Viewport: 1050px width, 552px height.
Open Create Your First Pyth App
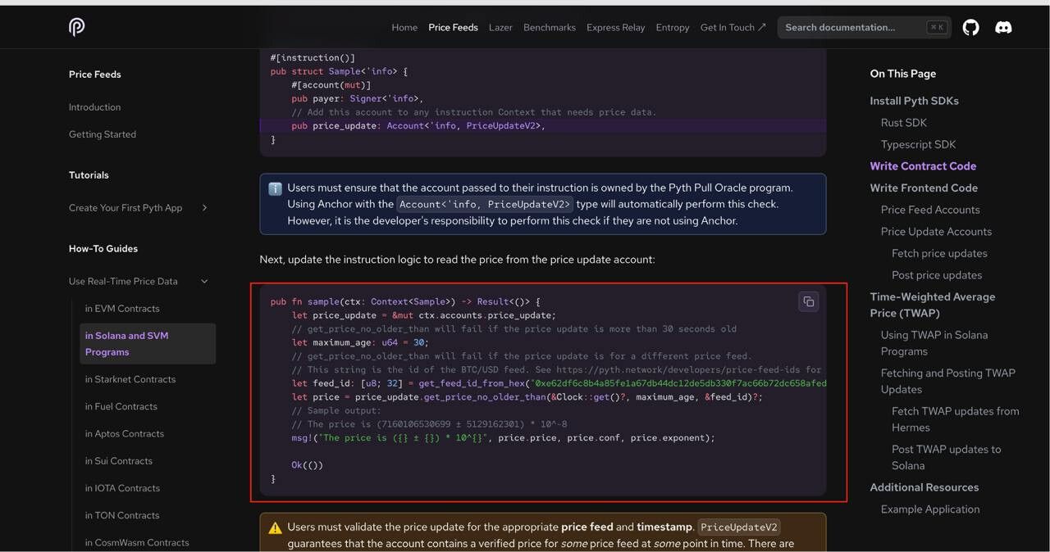coord(126,208)
